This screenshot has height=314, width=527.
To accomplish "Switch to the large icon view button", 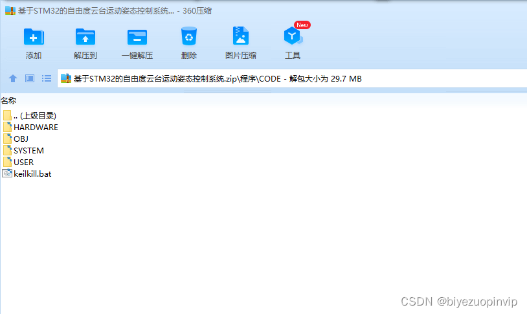I will [x=30, y=78].
